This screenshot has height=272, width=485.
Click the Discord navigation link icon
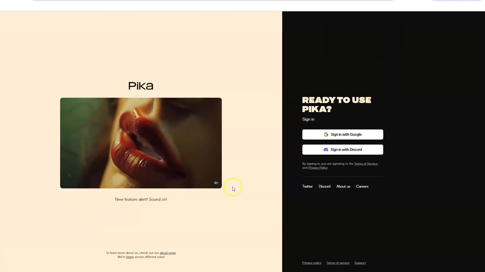click(x=324, y=186)
